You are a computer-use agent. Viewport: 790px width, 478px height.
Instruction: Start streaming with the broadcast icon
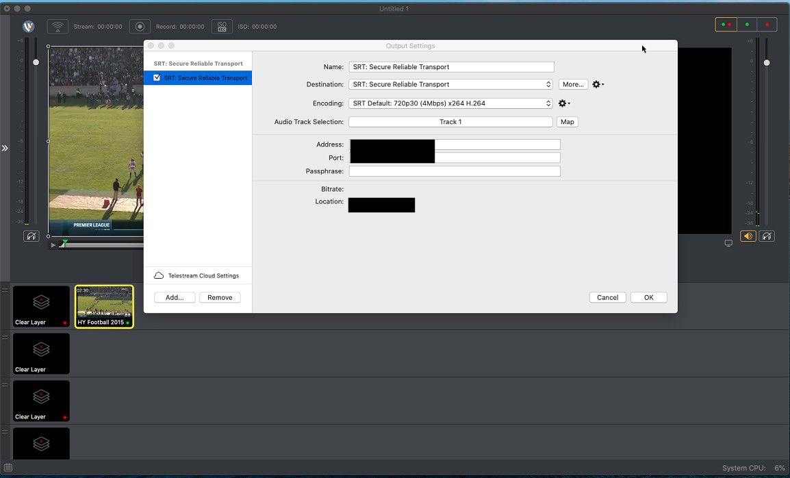[58, 26]
